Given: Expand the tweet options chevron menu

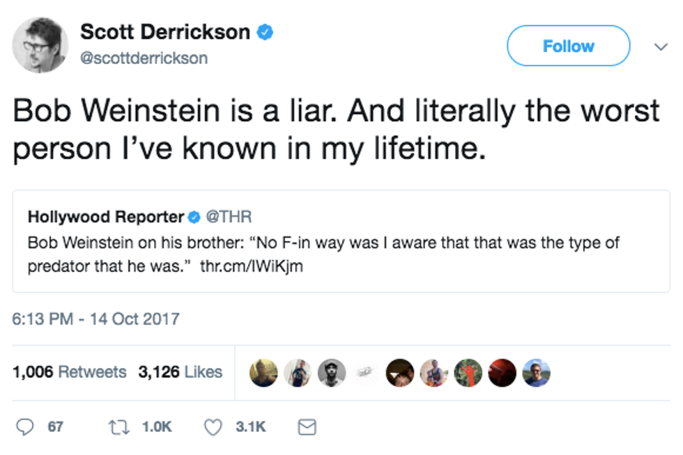Looking at the screenshot, I should click(660, 47).
